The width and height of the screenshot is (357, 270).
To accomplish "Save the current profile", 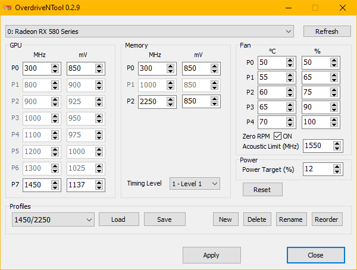I will tap(165, 219).
